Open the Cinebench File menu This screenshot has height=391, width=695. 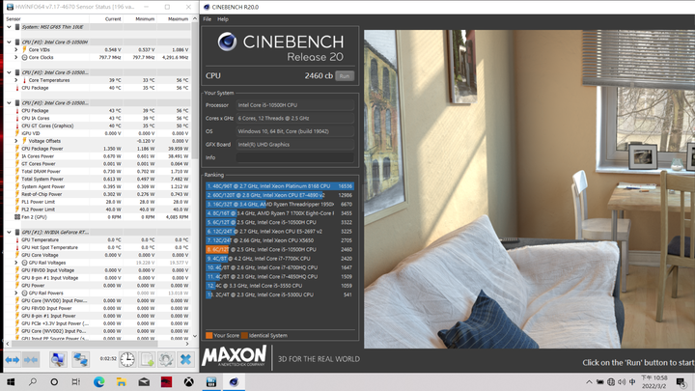coord(207,19)
